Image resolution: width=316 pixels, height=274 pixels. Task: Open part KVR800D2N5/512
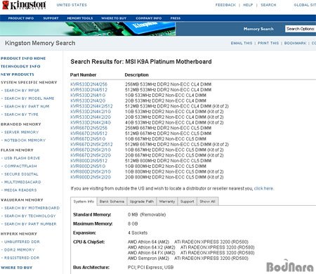(x=88, y=161)
